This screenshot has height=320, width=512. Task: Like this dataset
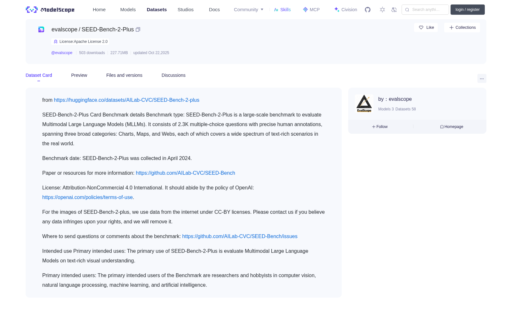pos(426,28)
